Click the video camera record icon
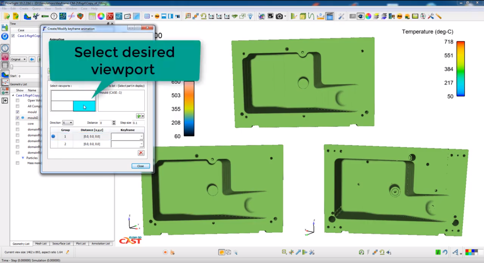 point(271,16)
